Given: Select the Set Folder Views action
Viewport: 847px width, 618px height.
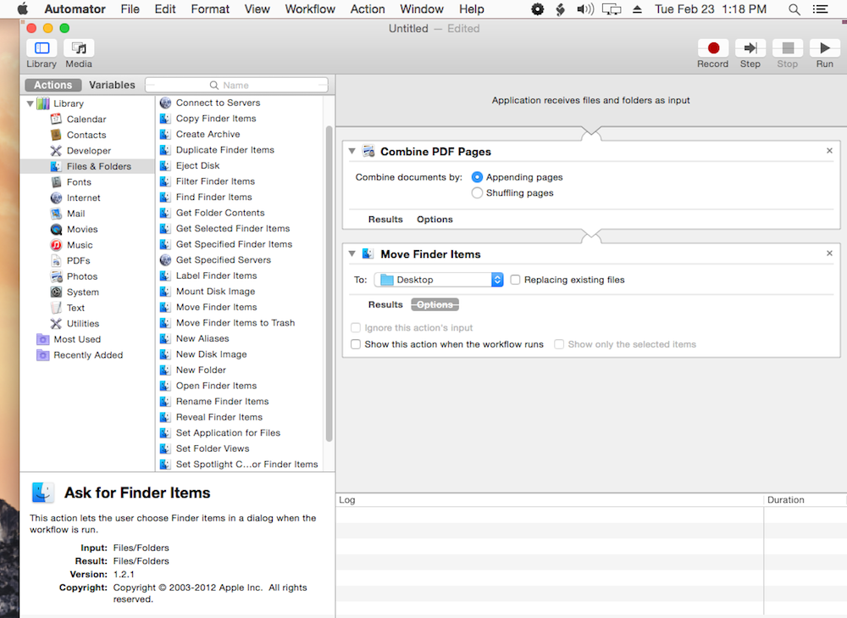Looking at the screenshot, I should tap(213, 448).
